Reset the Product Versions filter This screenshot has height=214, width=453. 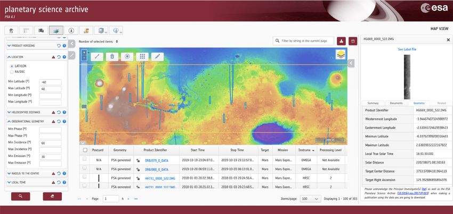pos(59,46)
